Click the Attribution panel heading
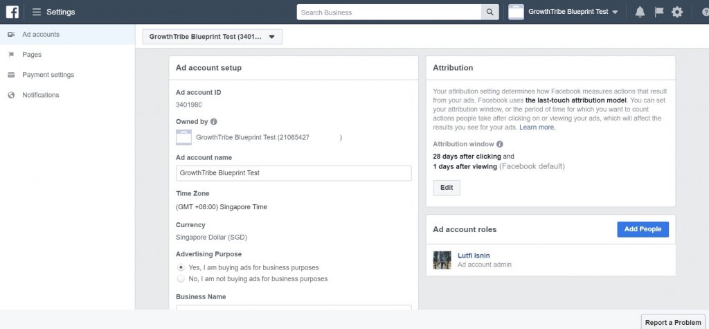Screen dimensions: 709x329 point(453,68)
